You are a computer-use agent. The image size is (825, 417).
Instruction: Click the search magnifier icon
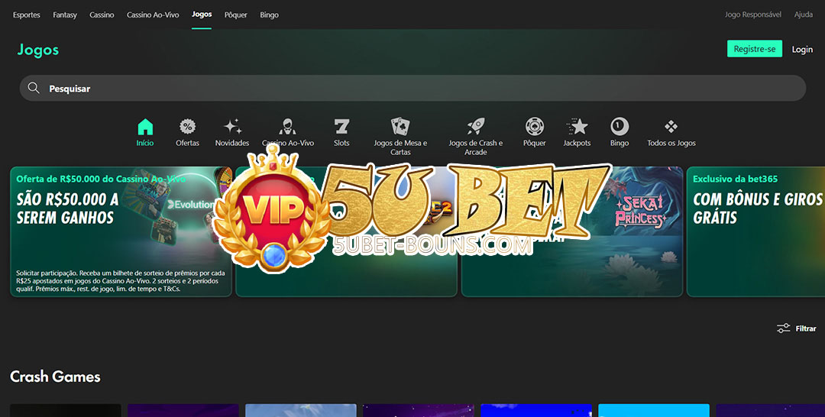click(x=34, y=88)
